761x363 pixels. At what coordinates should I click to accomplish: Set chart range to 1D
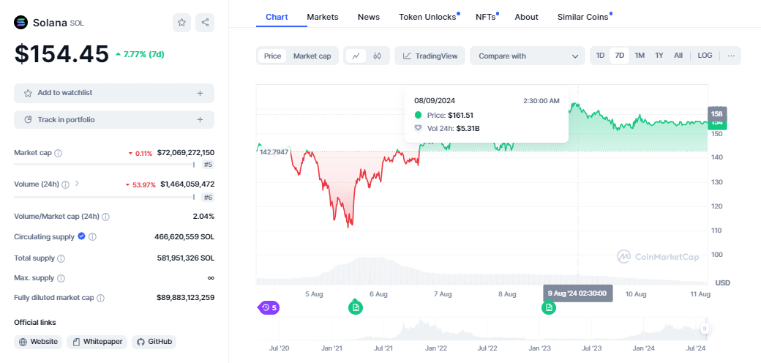tap(600, 56)
